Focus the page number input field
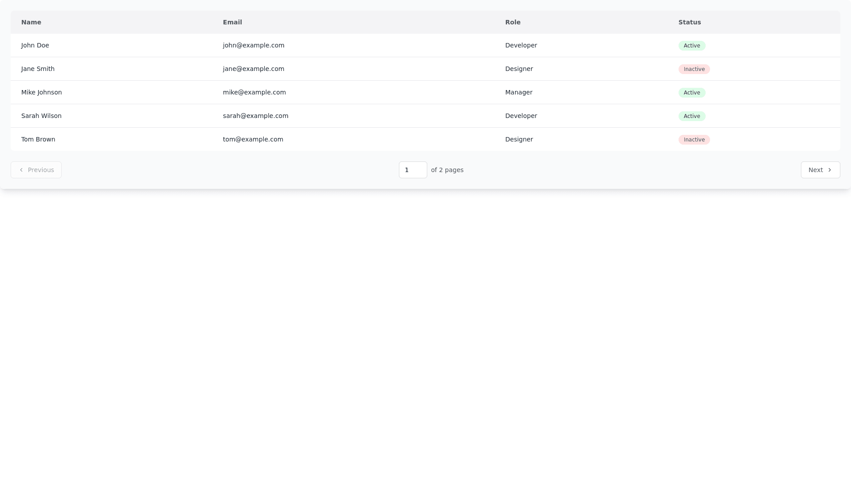 click(x=412, y=170)
